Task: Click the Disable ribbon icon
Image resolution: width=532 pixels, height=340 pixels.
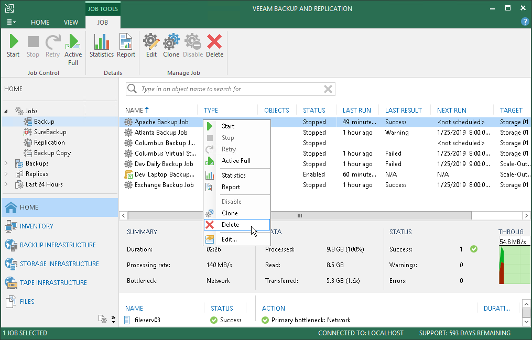Action: 193,46
